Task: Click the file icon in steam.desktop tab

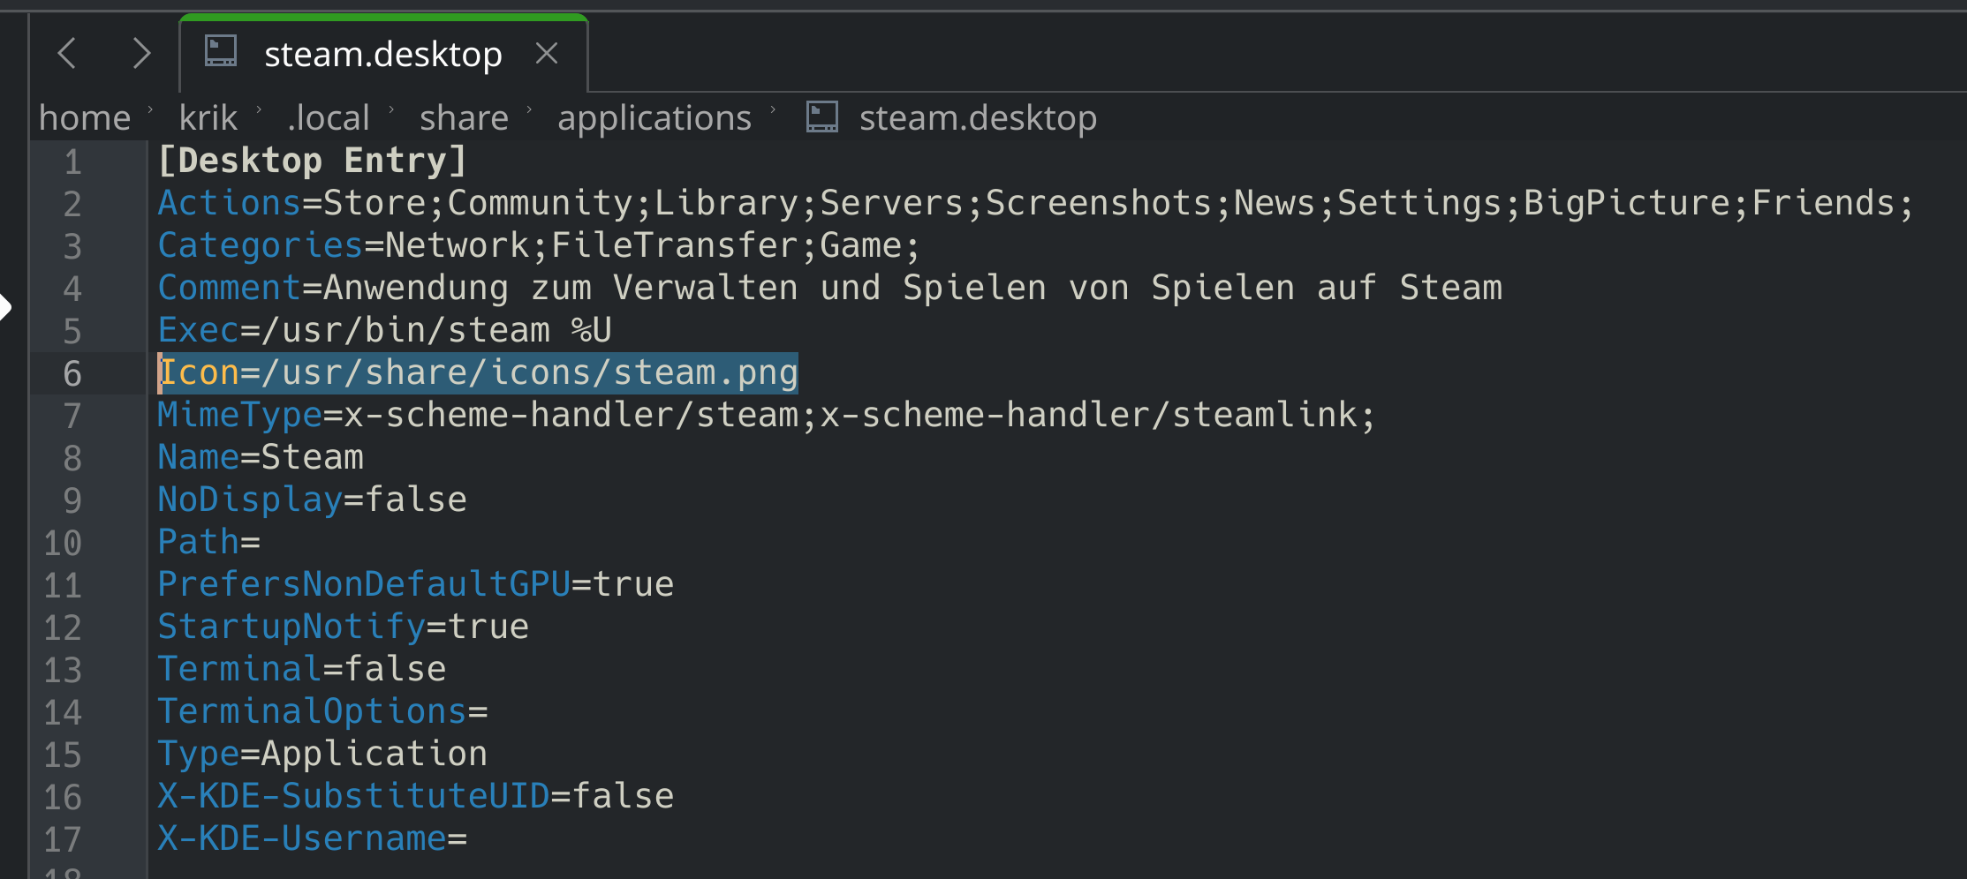Action: point(221,51)
